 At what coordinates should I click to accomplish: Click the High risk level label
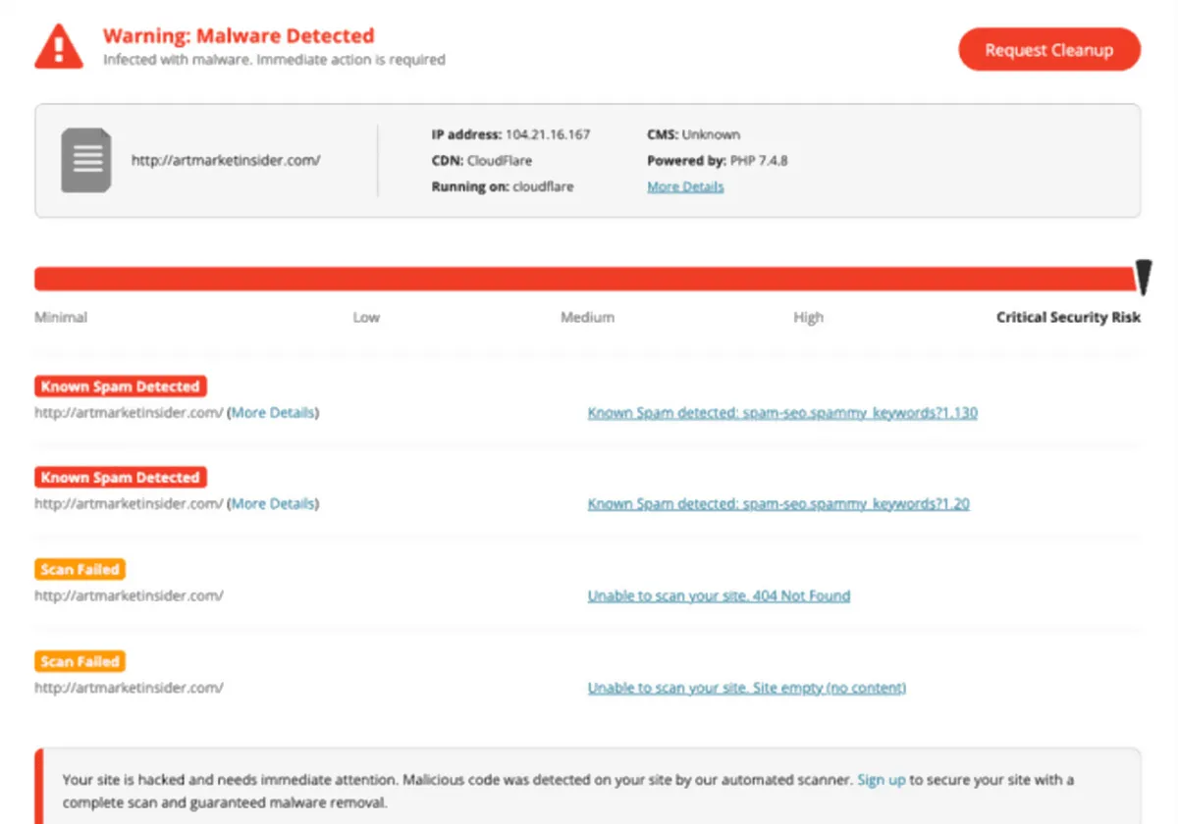[808, 318]
